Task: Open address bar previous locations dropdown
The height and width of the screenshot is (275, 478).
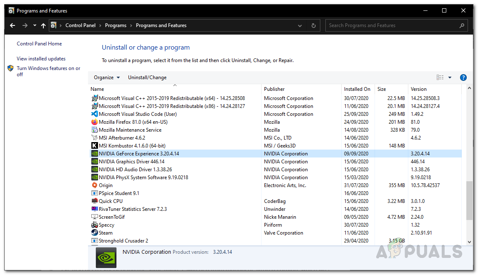Action: pos(300,25)
